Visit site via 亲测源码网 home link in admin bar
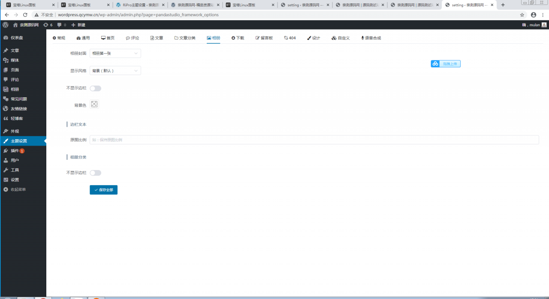The width and height of the screenshot is (549, 299). [x=26, y=25]
